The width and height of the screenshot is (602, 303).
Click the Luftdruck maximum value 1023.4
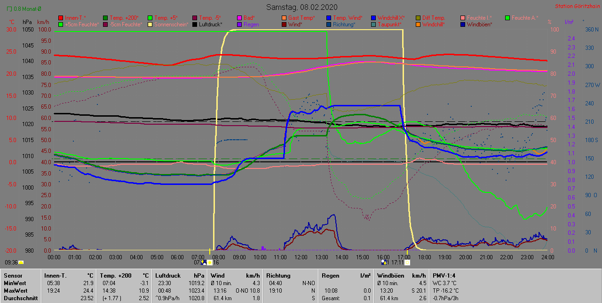pyautogui.click(x=197, y=291)
